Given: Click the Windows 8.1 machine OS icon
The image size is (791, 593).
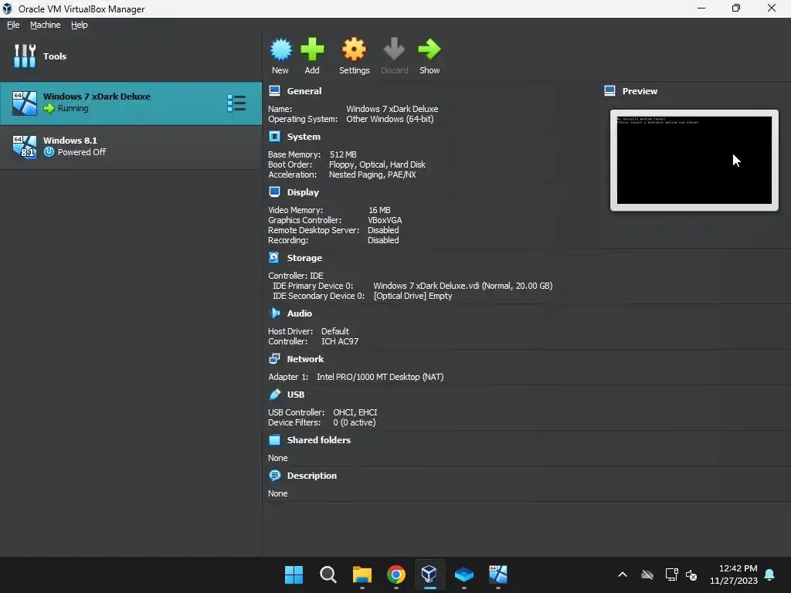Looking at the screenshot, I should [25, 147].
